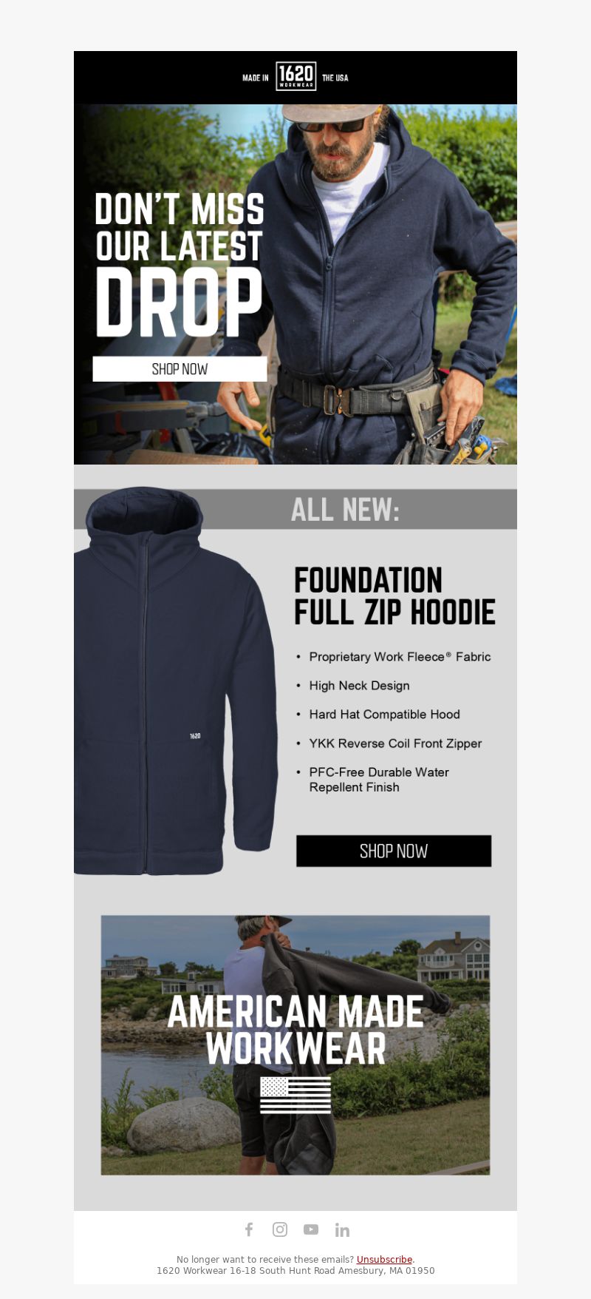
Task: Open the LinkedIn icon in footer
Action: [342, 1229]
